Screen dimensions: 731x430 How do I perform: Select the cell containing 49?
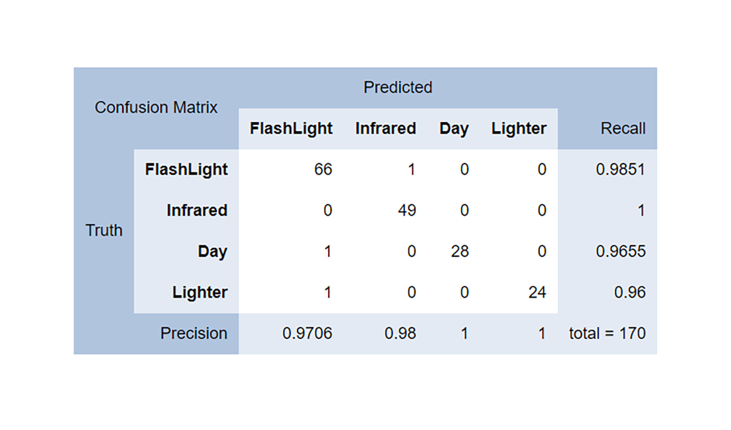point(406,210)
